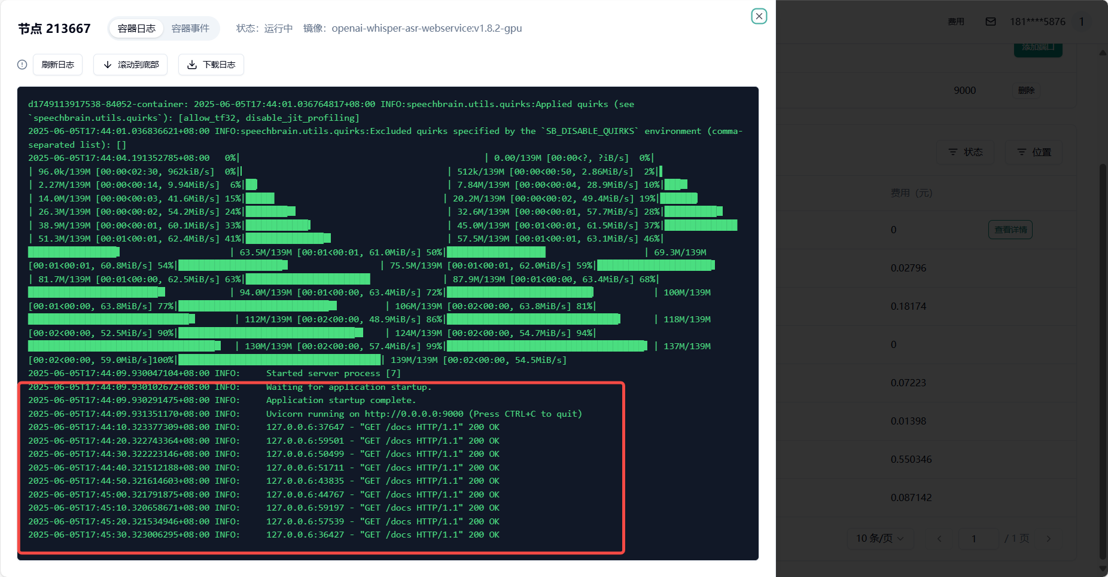Click the download icon in 下载日志
The image size is (1108, 577).
point(192,65)
